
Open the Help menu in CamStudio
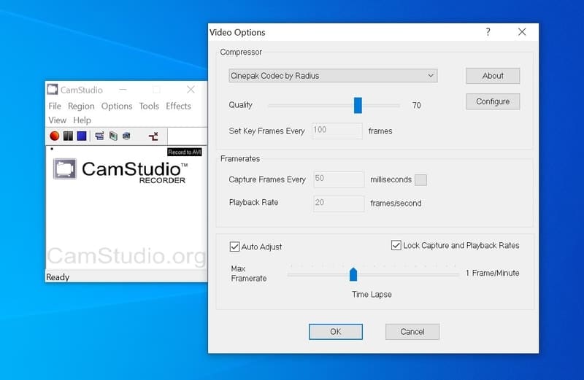(x=82, y=120)
